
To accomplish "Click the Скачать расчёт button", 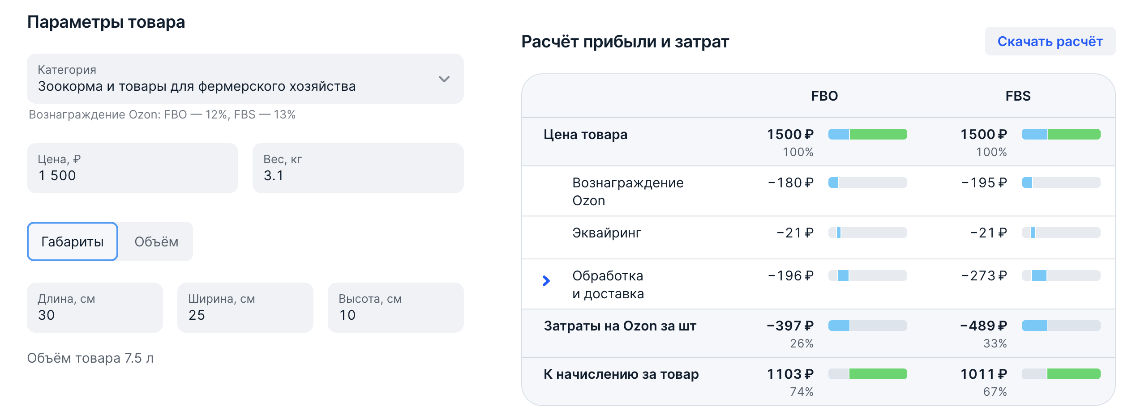I will (1050, 41).
